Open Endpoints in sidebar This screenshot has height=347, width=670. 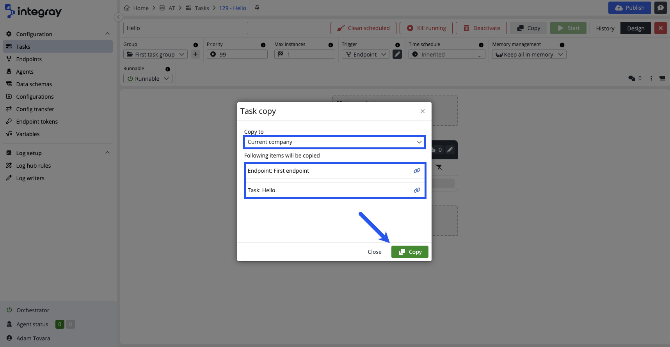coord(58,59)
